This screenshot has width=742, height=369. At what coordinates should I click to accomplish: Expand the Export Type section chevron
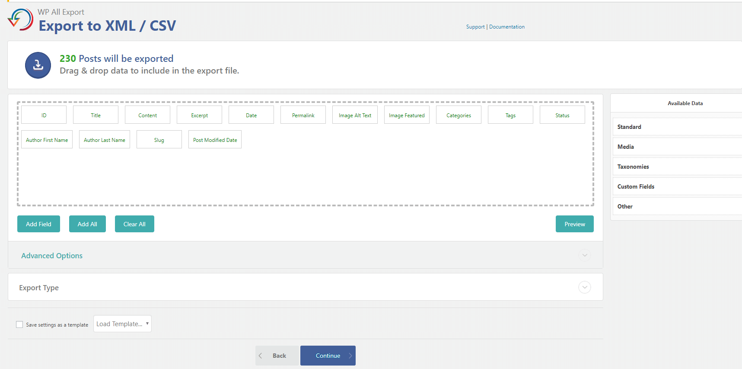(x=584, y=287)
